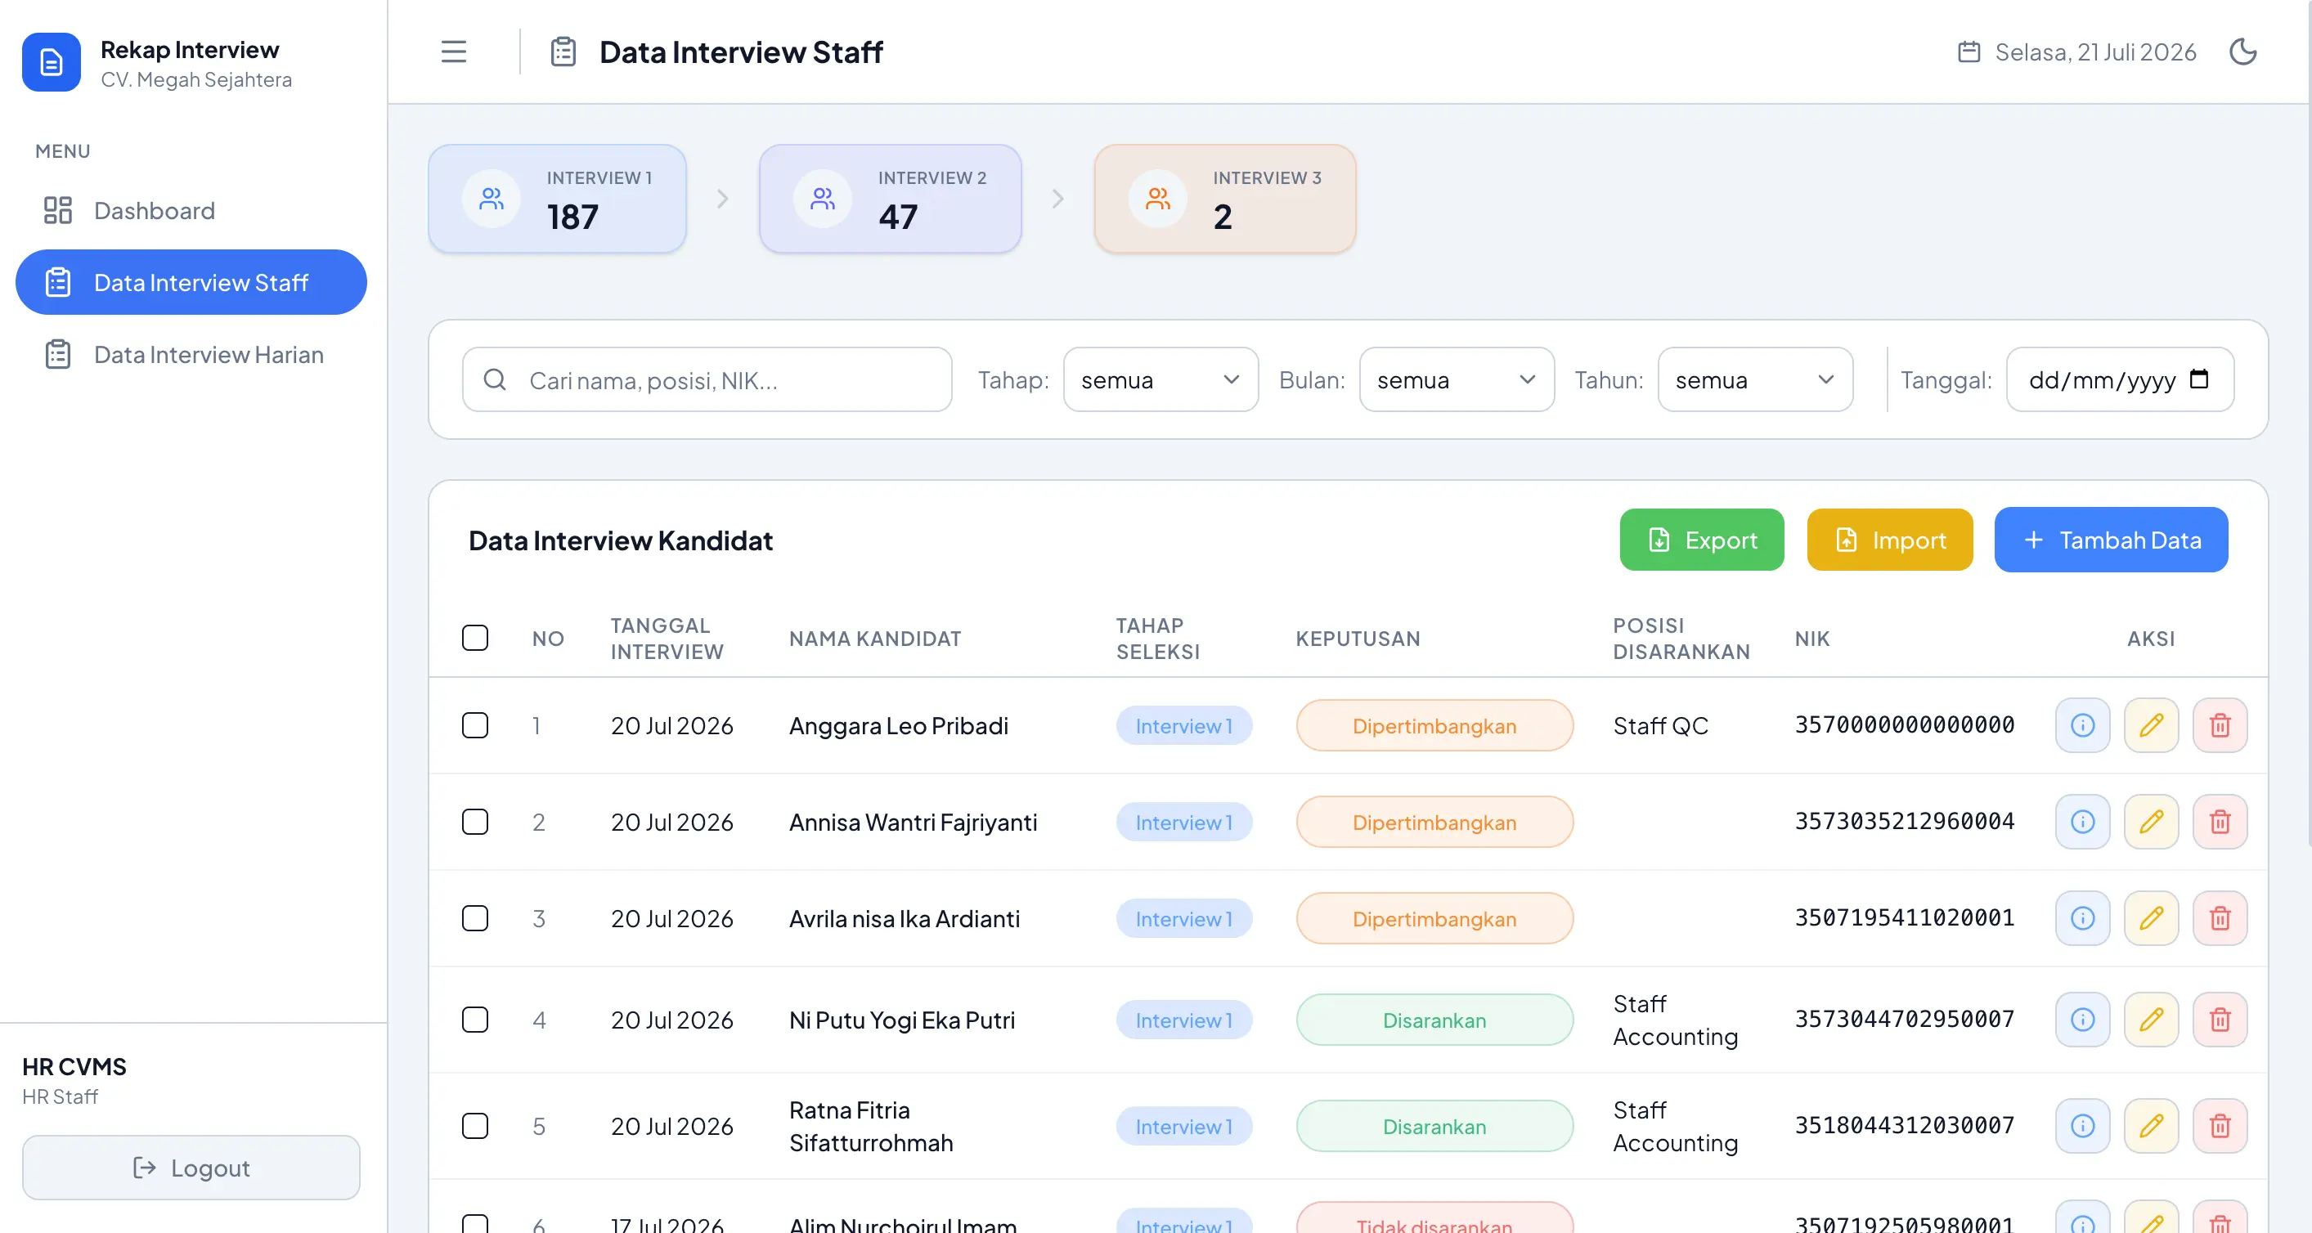2312x1233 pixels.
Task: Click the Interview 2 people icon
Action: (822, 199)
